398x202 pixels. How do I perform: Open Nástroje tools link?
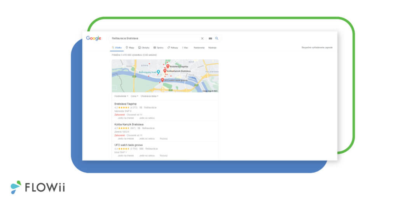tap(212, 48)
